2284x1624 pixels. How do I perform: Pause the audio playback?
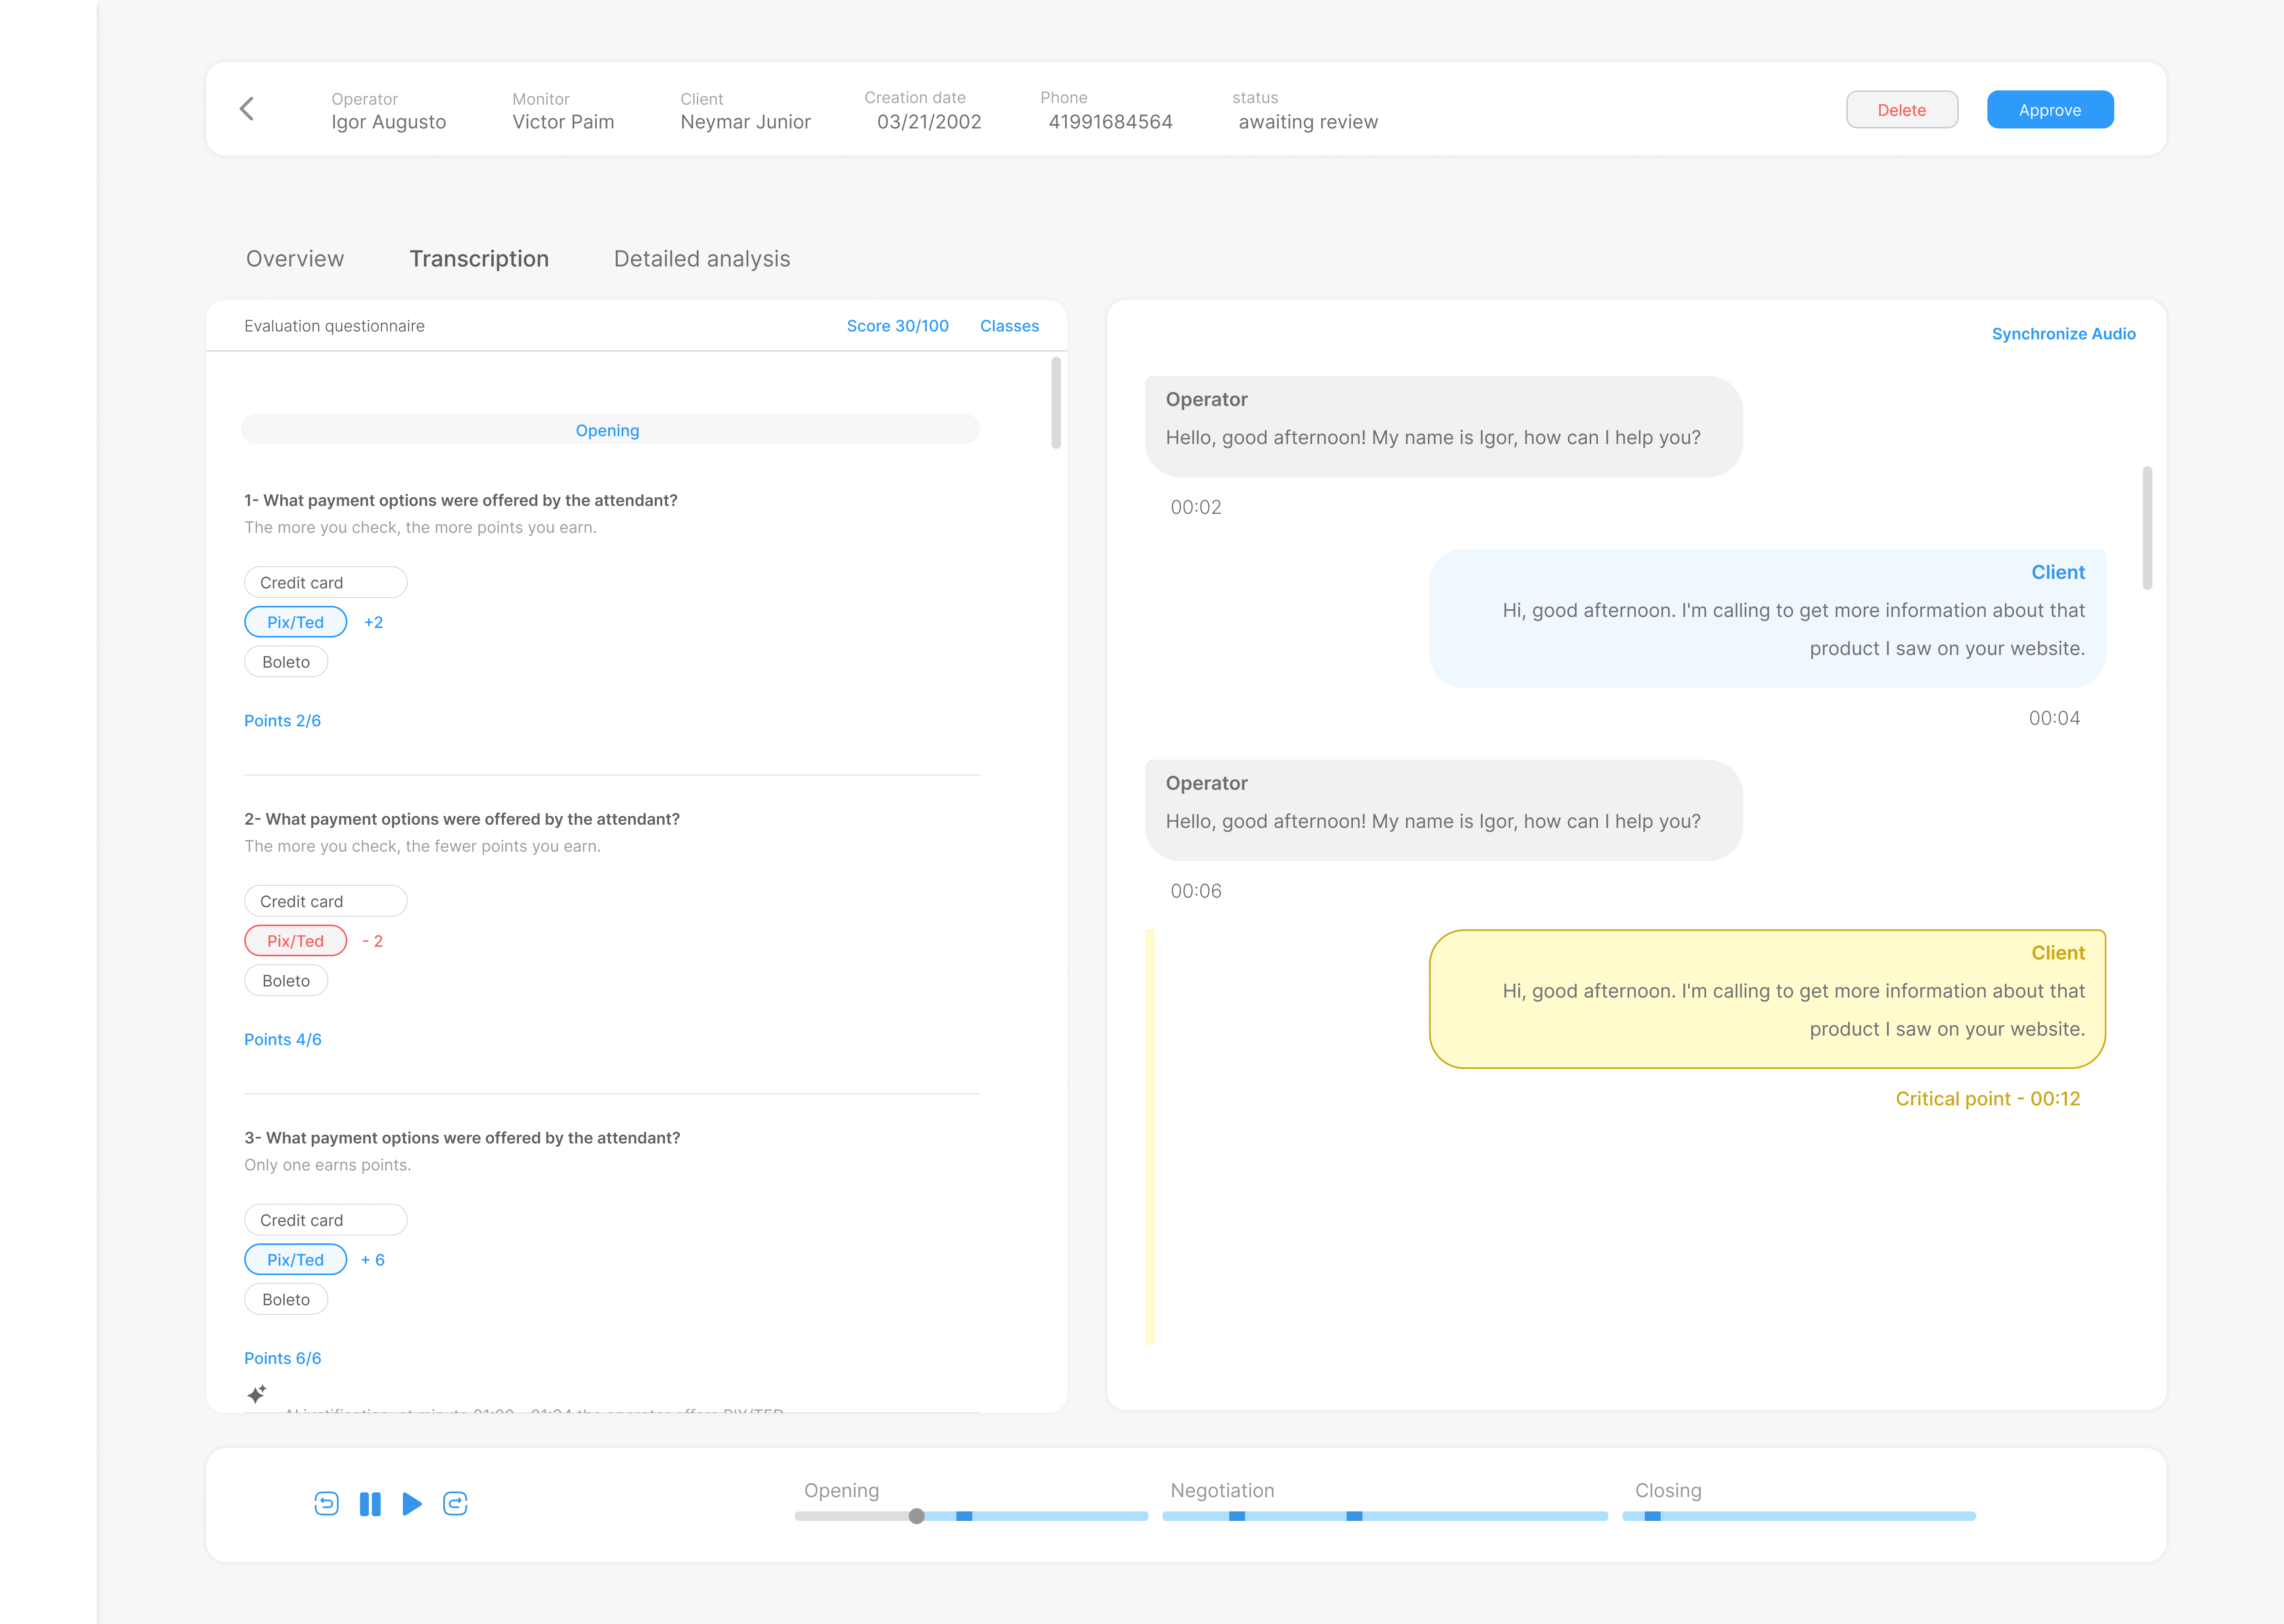370,1504
